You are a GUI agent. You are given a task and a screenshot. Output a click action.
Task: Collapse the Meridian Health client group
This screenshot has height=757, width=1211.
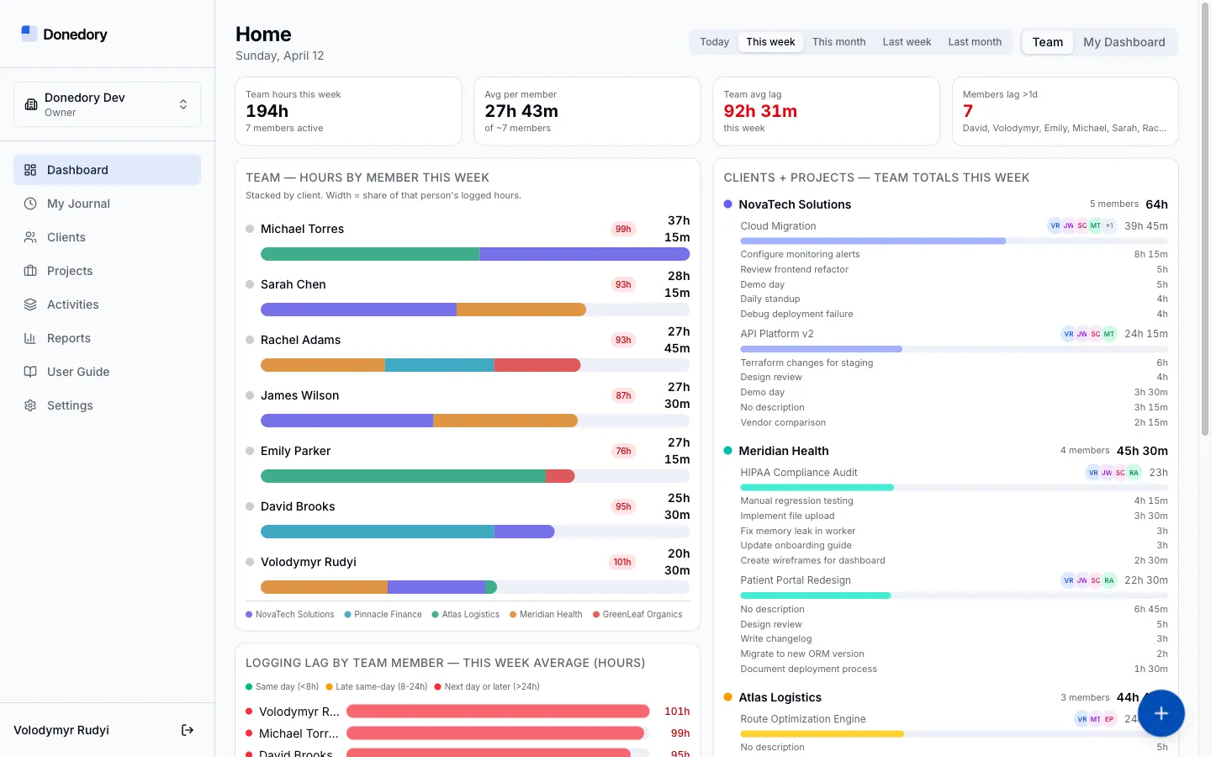pyautogui.click(x=783, y=451)
